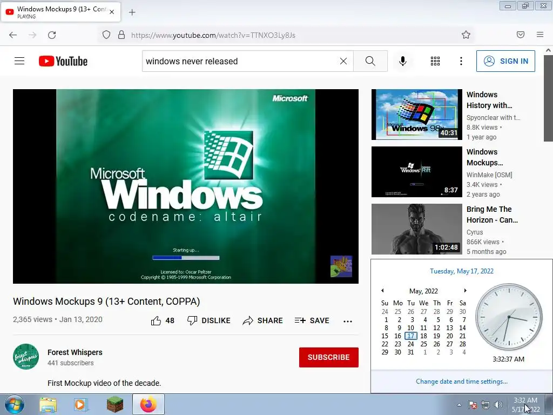The height and width of the screenshot is (415, 553).
Task: Open 'Windows History with…' video title
Action: [x=489, y=100]
